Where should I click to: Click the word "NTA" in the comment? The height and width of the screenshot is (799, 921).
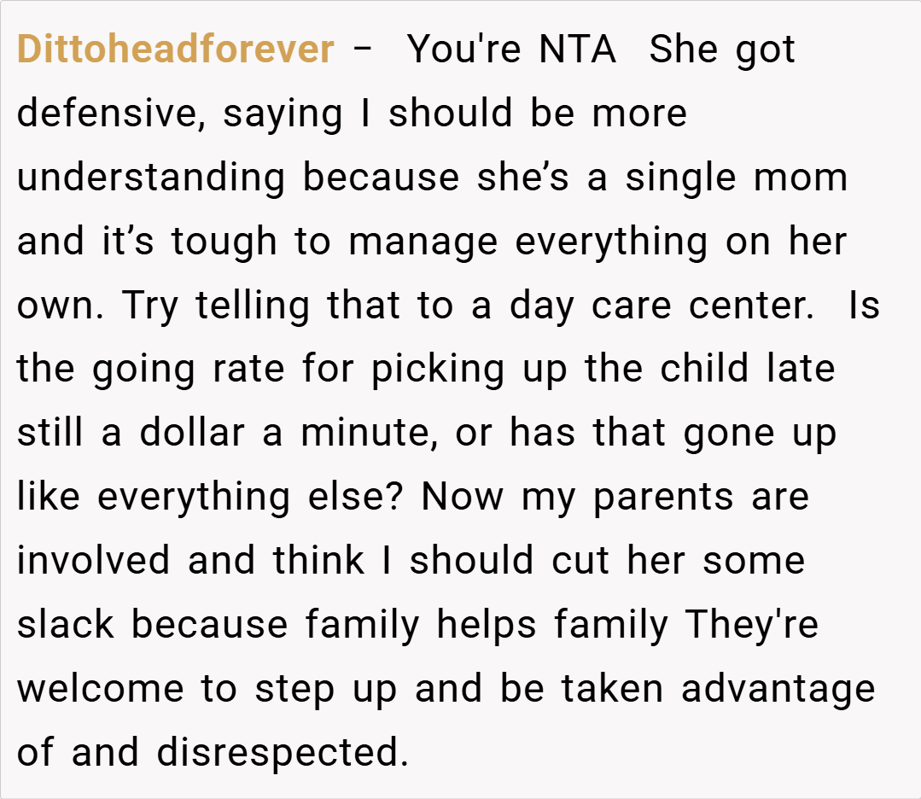[x=577, y=50]
